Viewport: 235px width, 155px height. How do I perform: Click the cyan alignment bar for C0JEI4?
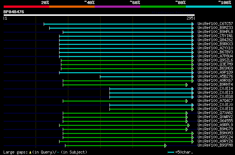(x=151, y=89)
